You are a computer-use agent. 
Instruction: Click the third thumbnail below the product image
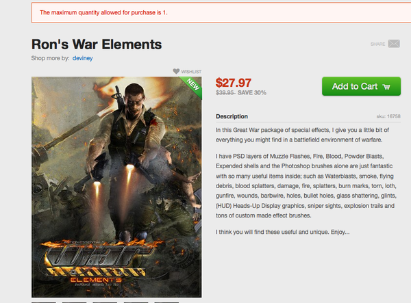point(105,301)
